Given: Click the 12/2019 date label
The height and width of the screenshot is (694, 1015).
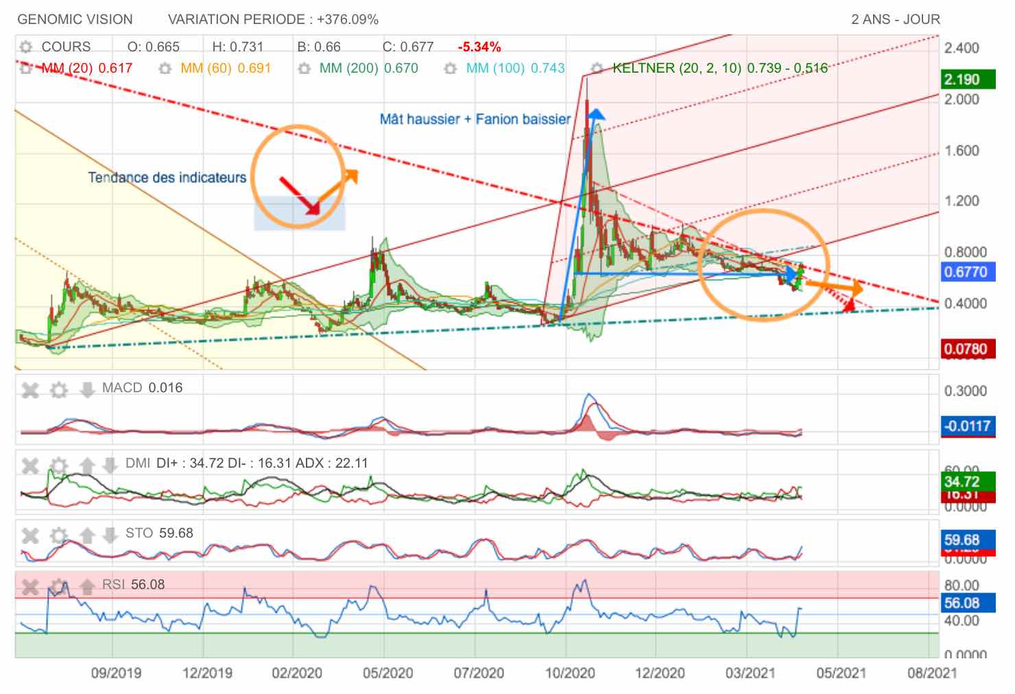Looking at the screenshot, I should coord(207,673).
